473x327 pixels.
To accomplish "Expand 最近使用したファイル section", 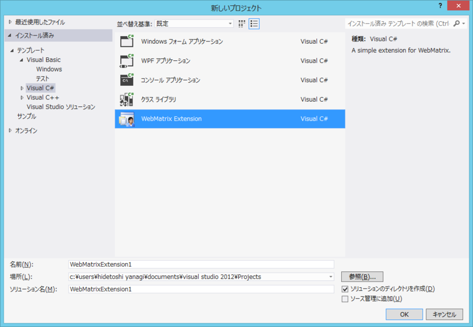I will [10, 22].
